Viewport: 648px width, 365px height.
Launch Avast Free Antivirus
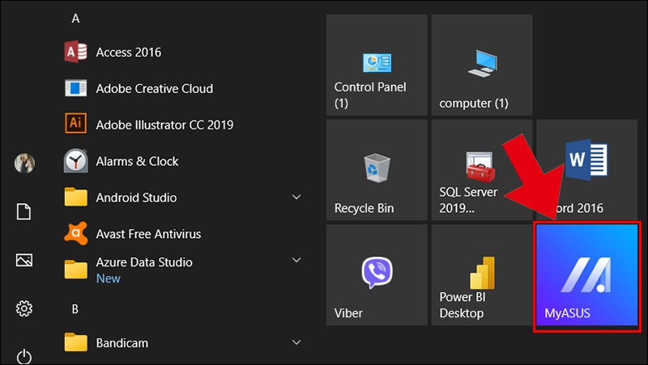click(181, 234)
